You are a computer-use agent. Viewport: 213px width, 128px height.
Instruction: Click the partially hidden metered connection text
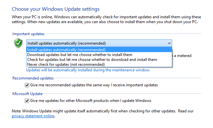click(182, 56)
